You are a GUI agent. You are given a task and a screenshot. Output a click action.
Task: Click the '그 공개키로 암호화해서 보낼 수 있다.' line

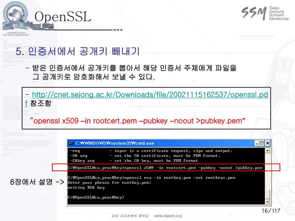click(94, 77)
